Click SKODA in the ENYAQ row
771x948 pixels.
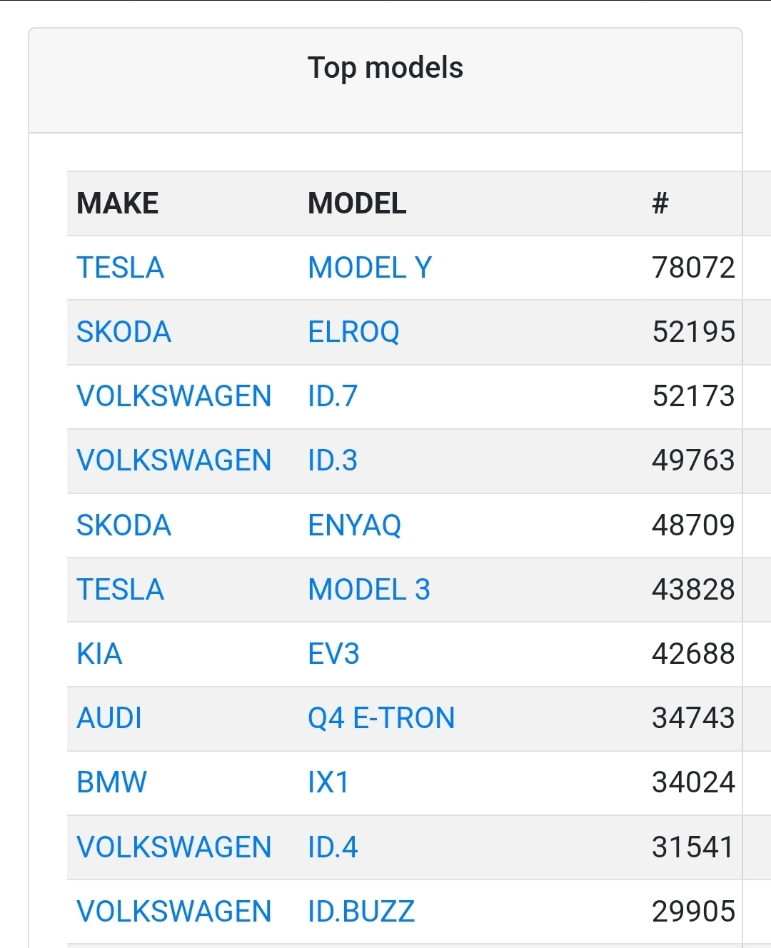coord(124,525)
